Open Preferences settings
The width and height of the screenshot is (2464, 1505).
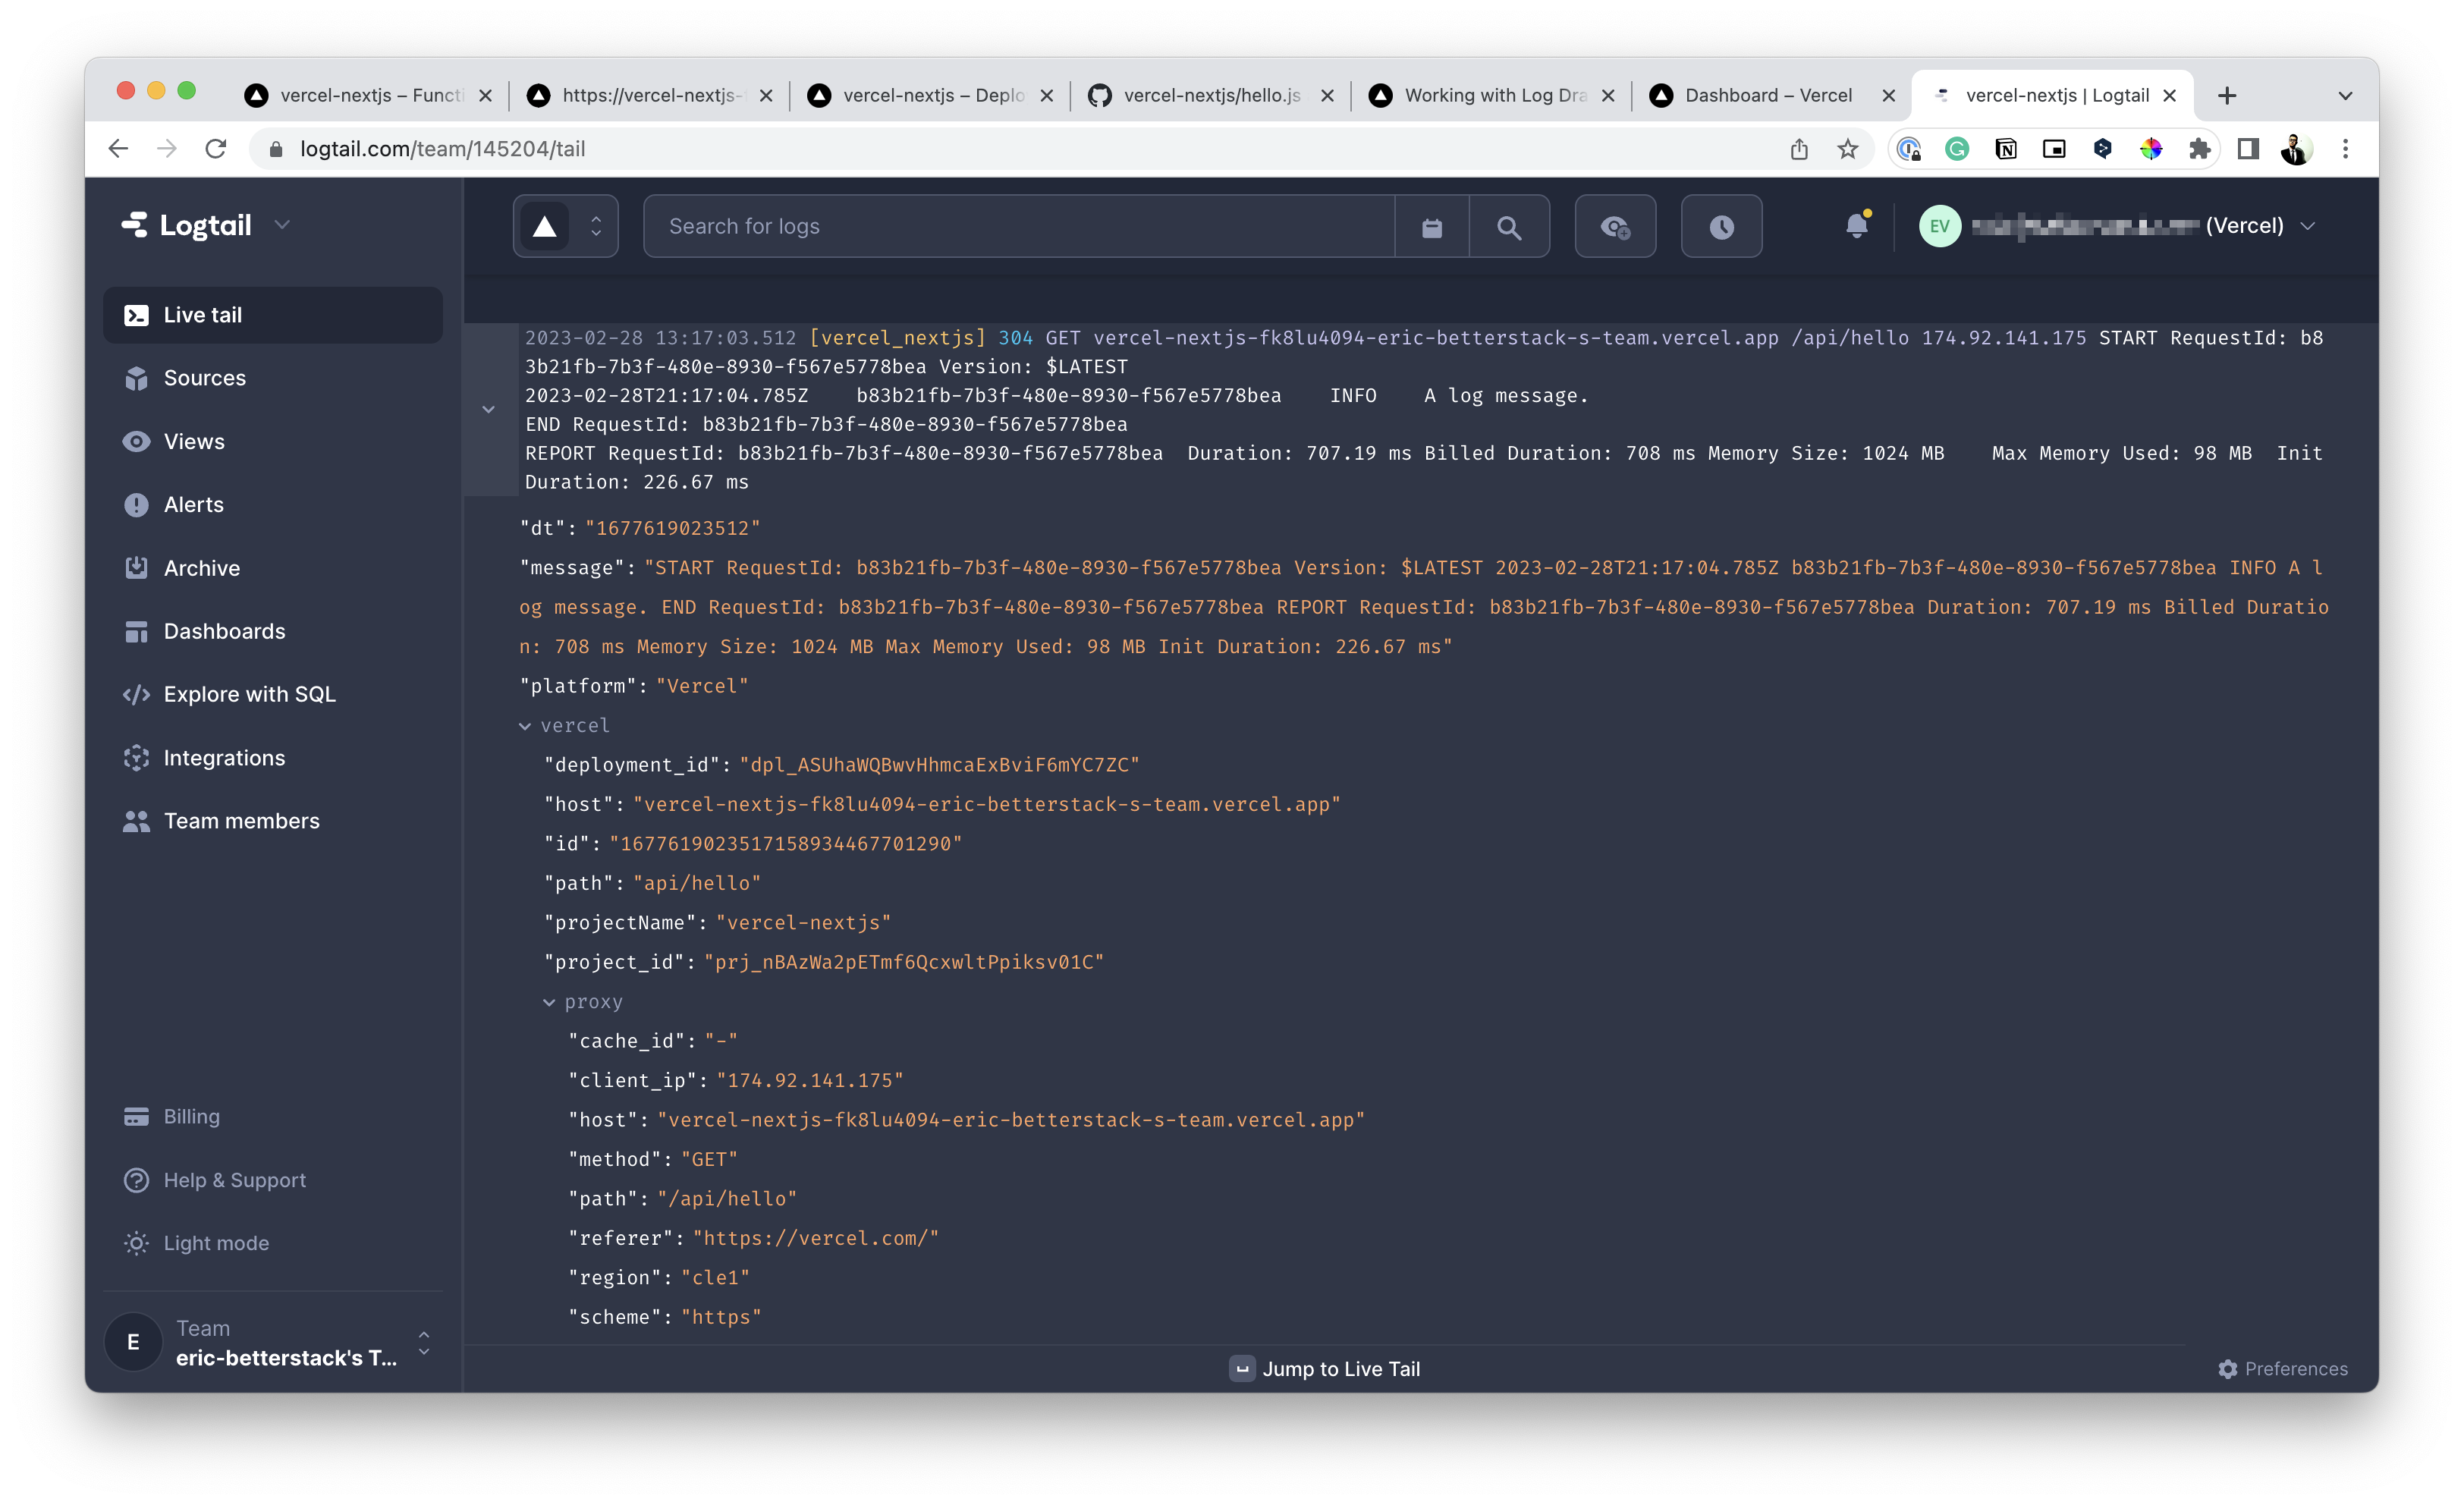click(2283, 1368)
